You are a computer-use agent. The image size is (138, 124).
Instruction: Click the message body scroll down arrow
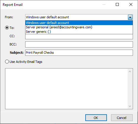click(130, 106)
